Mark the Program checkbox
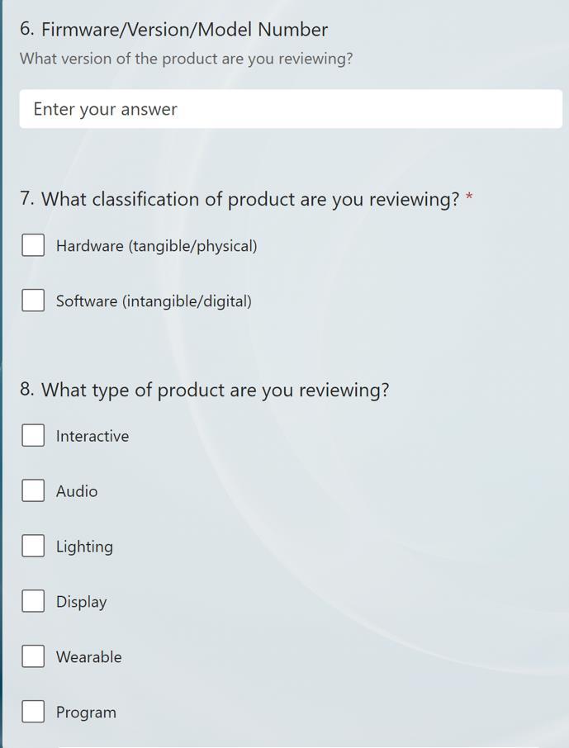 tap(33, 712)
